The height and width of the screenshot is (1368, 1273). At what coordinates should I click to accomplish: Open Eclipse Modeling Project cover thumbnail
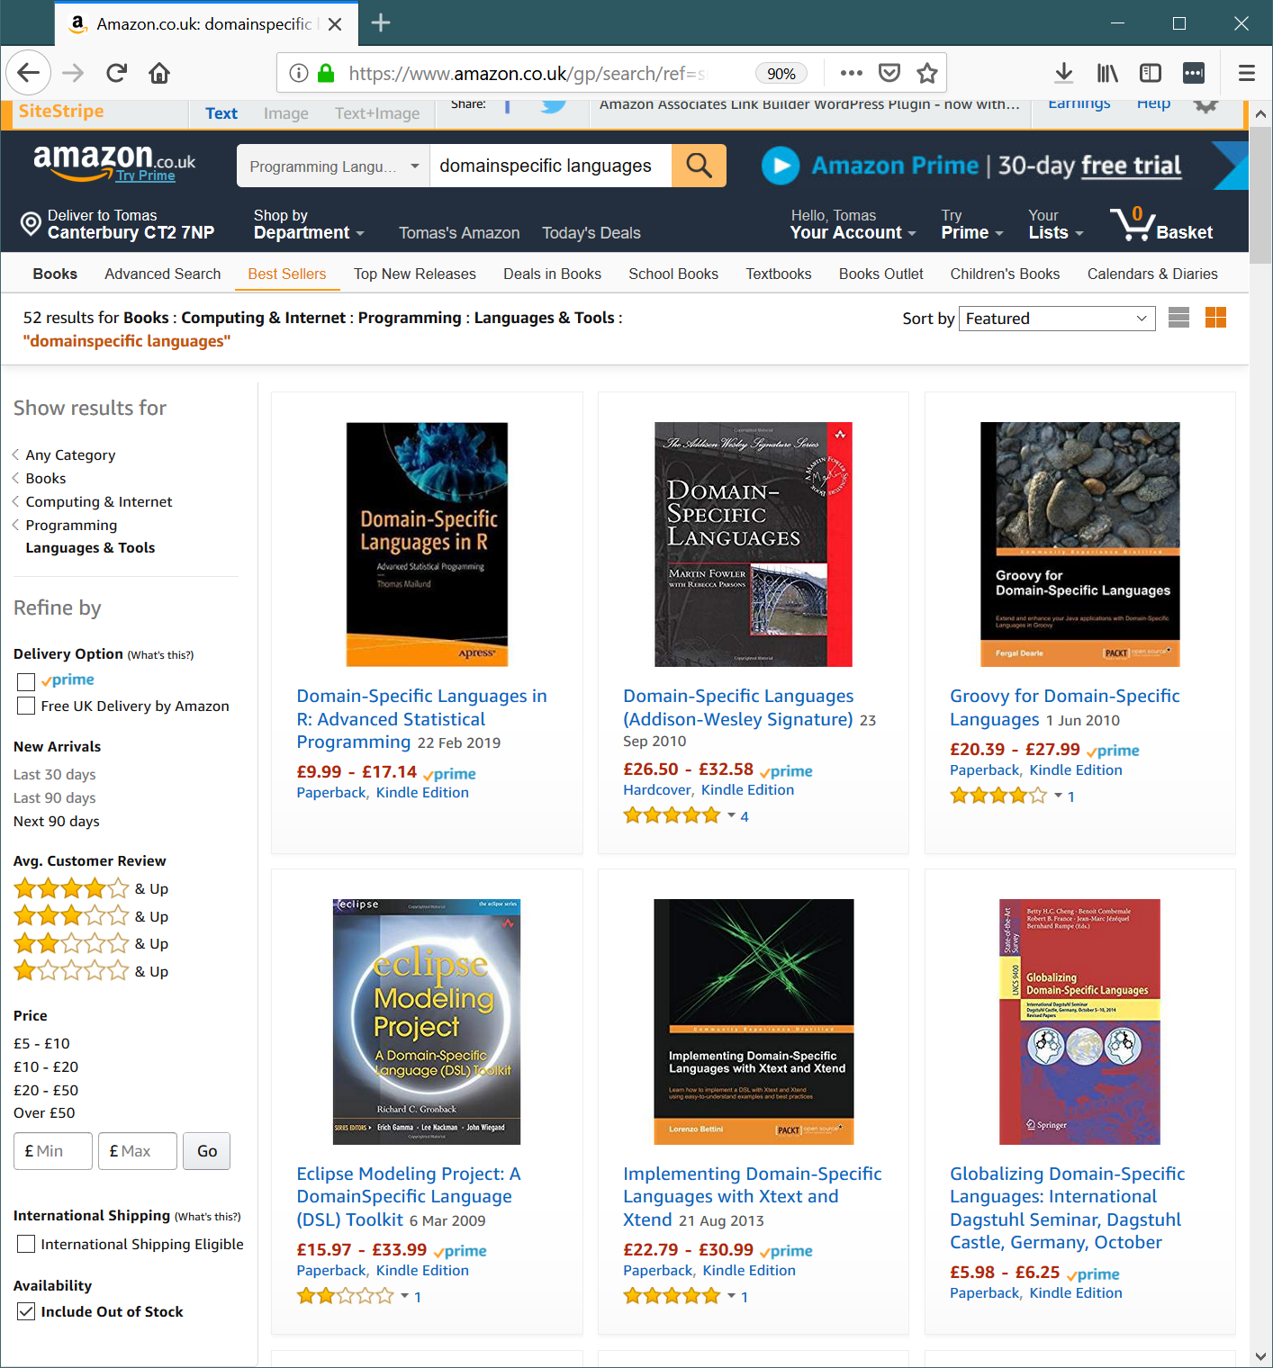tap(427, 1021)
